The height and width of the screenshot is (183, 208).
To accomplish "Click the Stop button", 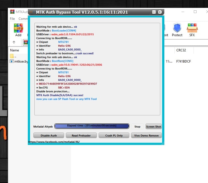I will point(137,126).
